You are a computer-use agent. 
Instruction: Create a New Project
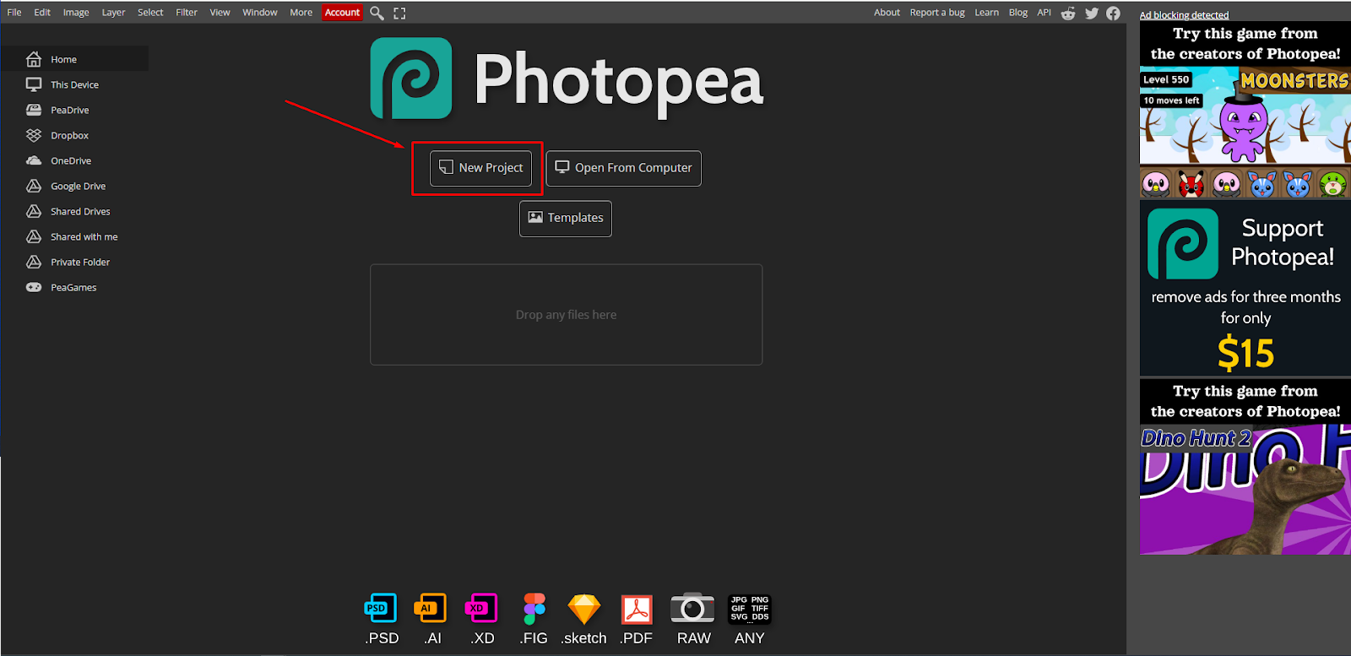(480, 168)
